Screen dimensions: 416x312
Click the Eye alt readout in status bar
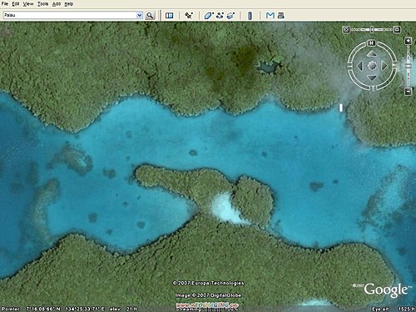(394, 309)
